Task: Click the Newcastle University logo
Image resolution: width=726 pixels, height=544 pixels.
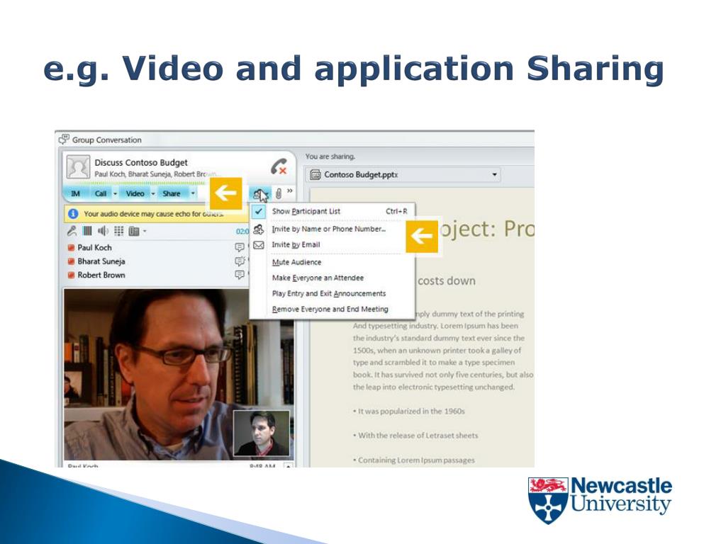Action: coord(600,500)
